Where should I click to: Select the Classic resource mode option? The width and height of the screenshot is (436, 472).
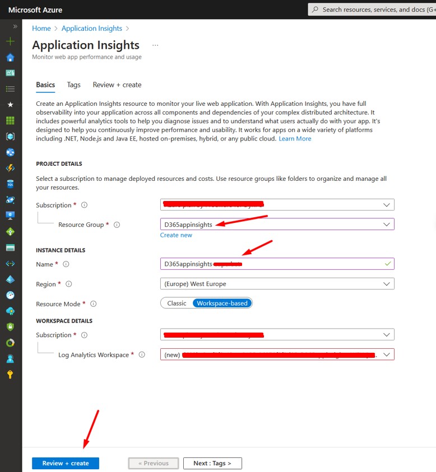pos(177,303)
